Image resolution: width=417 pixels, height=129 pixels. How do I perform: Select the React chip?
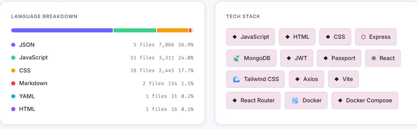pos(383,58)
